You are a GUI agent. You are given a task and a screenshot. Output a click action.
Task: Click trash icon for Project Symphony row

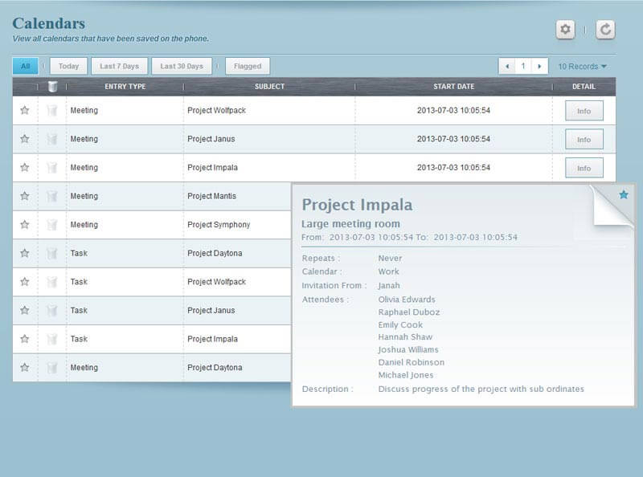coord(52,225)
